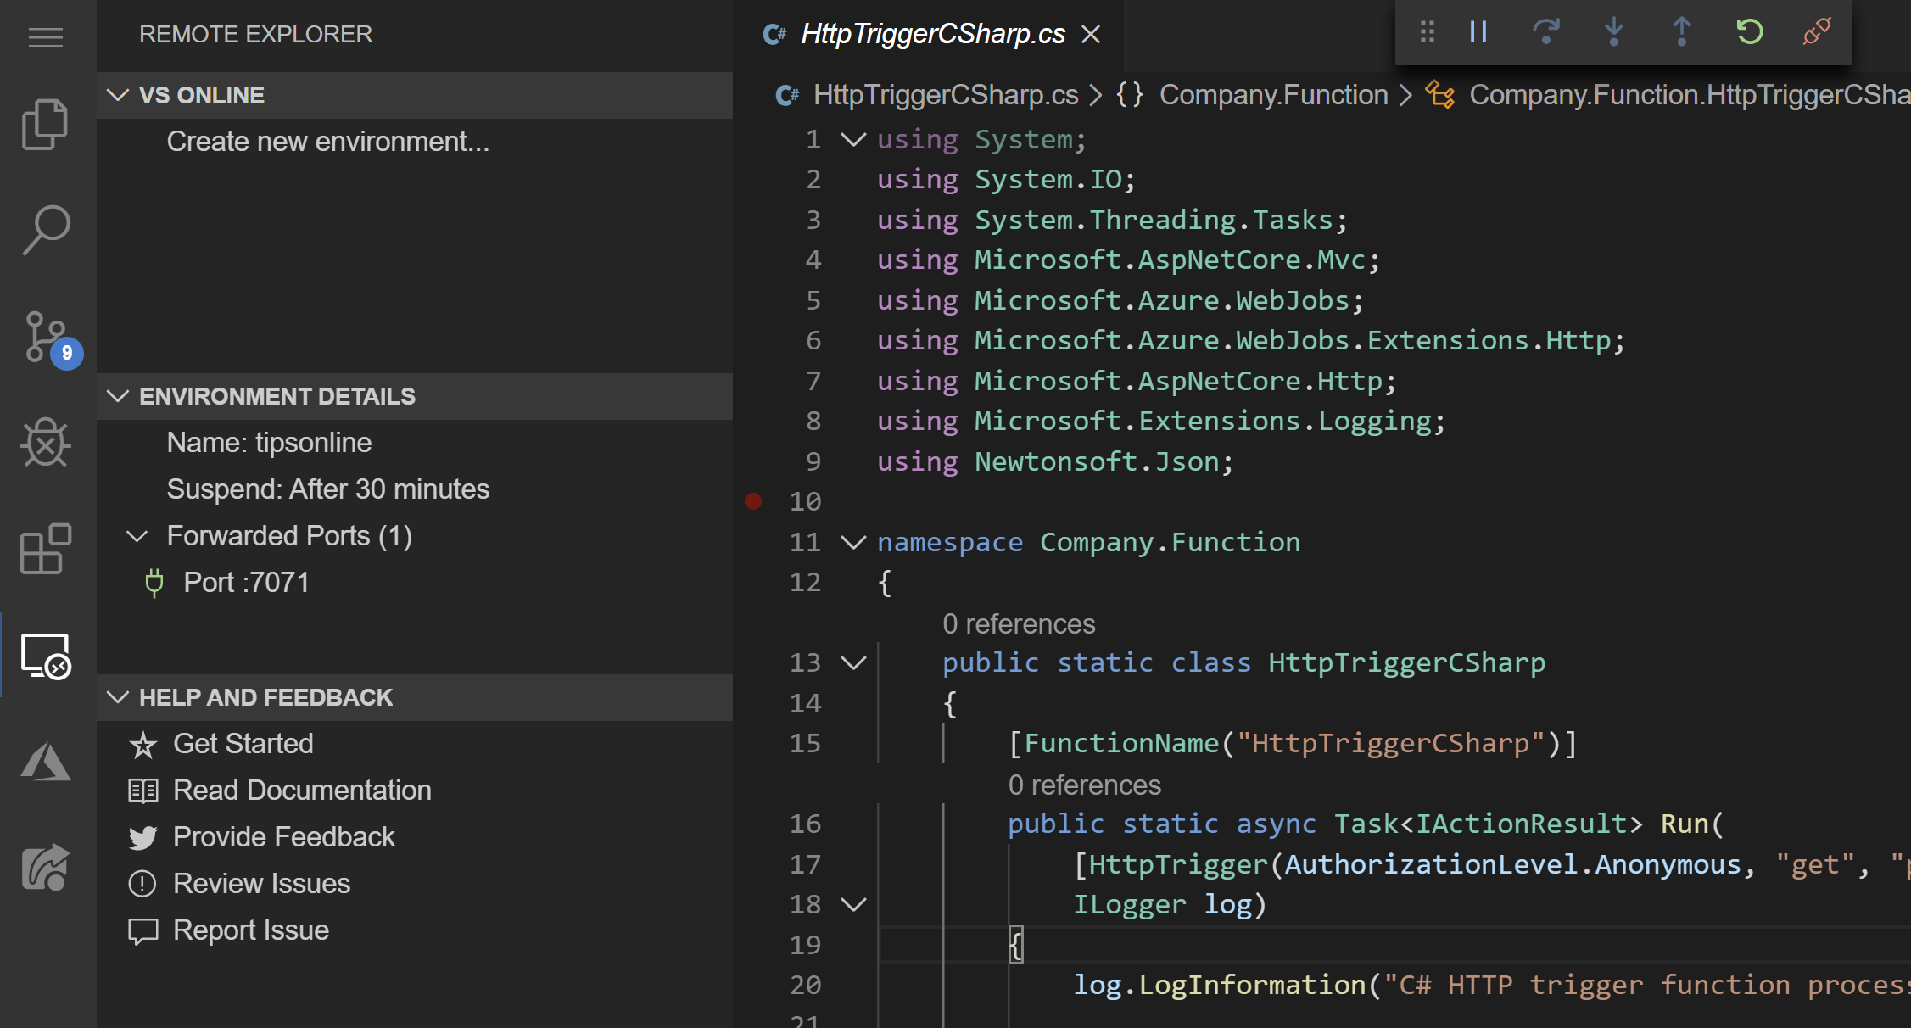1911x1028 pixels.
Task: Collapse the ENVIRONMENT DETAILS section
Action: pyautogui.click(x=118, y=396)
